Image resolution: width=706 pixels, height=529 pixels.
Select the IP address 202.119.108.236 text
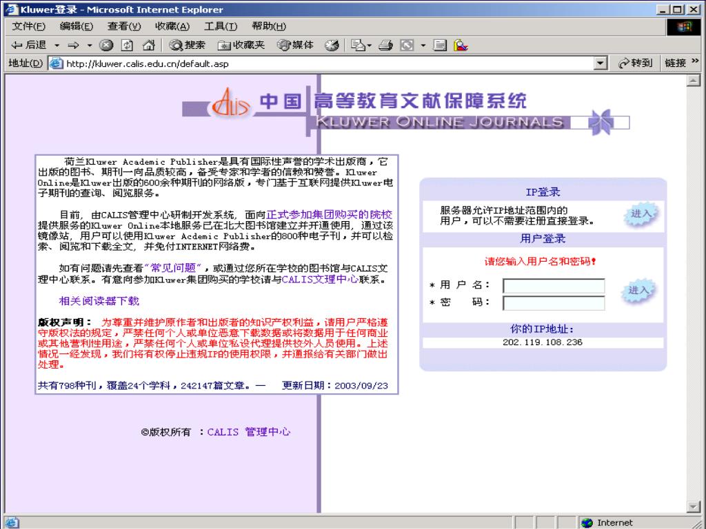(543, 342)
